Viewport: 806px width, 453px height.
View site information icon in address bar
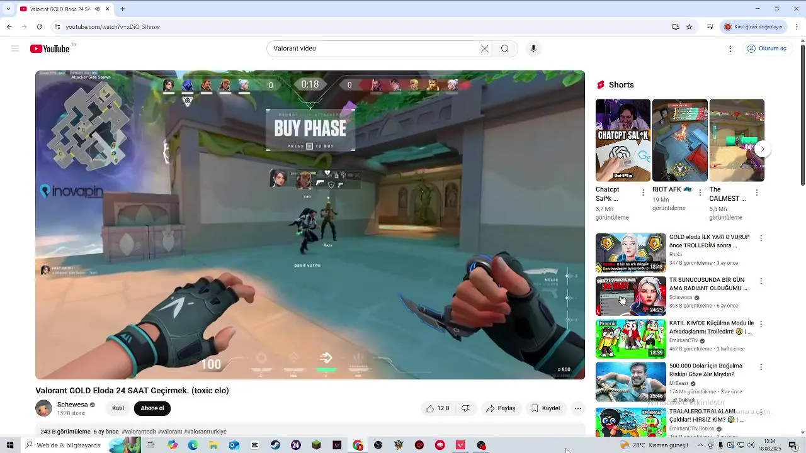(x=57, y=27)
